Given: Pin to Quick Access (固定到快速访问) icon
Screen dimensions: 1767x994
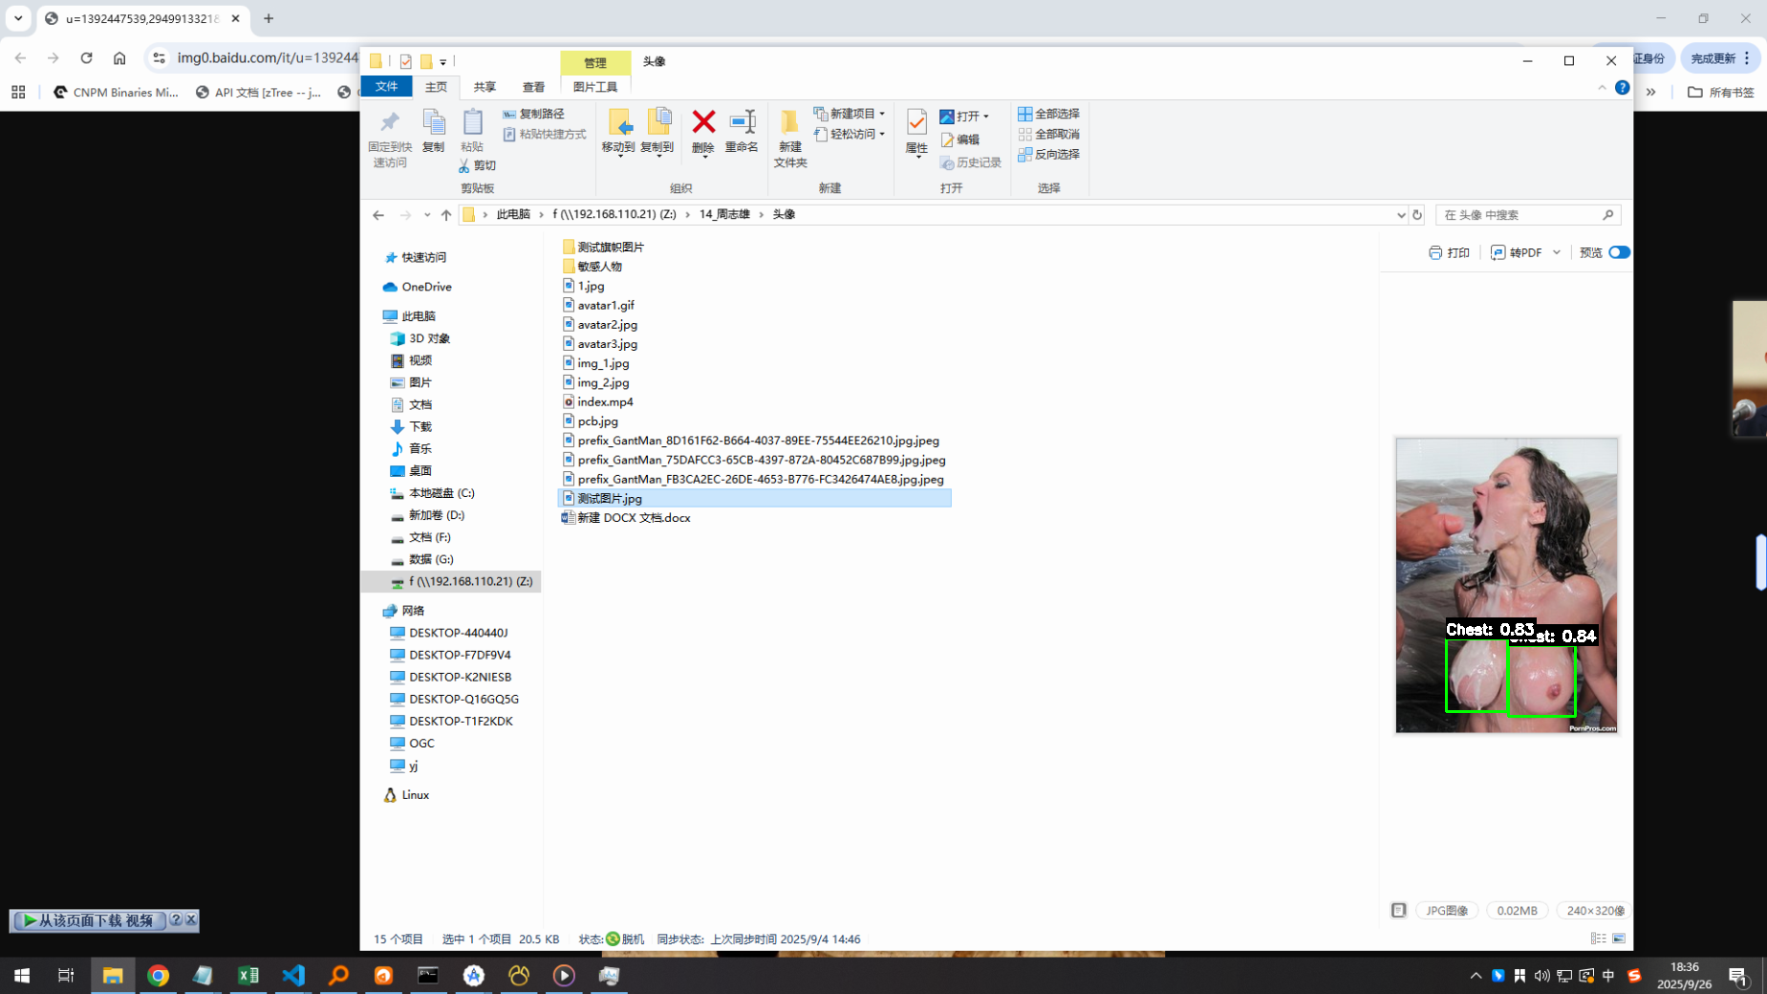Looking at the screenshot, I should click(x=390, y=122).
